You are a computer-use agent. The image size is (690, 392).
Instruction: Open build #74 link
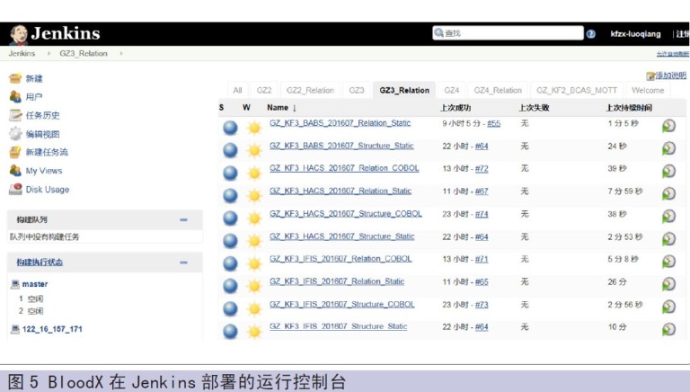482,214
